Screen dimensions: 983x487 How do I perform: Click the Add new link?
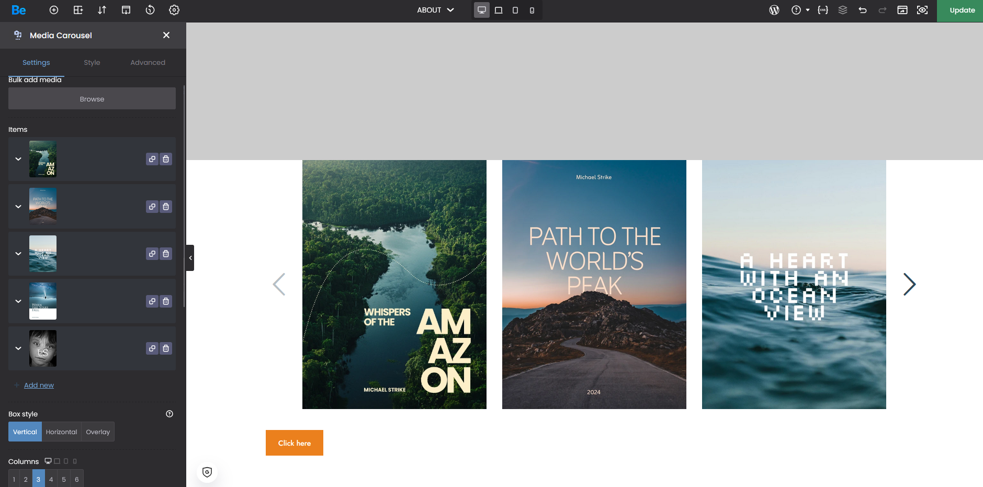click(x=39, y=386)
